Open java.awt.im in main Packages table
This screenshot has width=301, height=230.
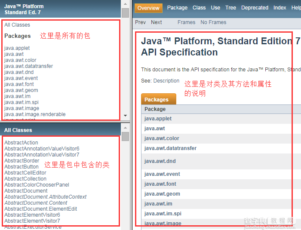[x=158, y=204]
